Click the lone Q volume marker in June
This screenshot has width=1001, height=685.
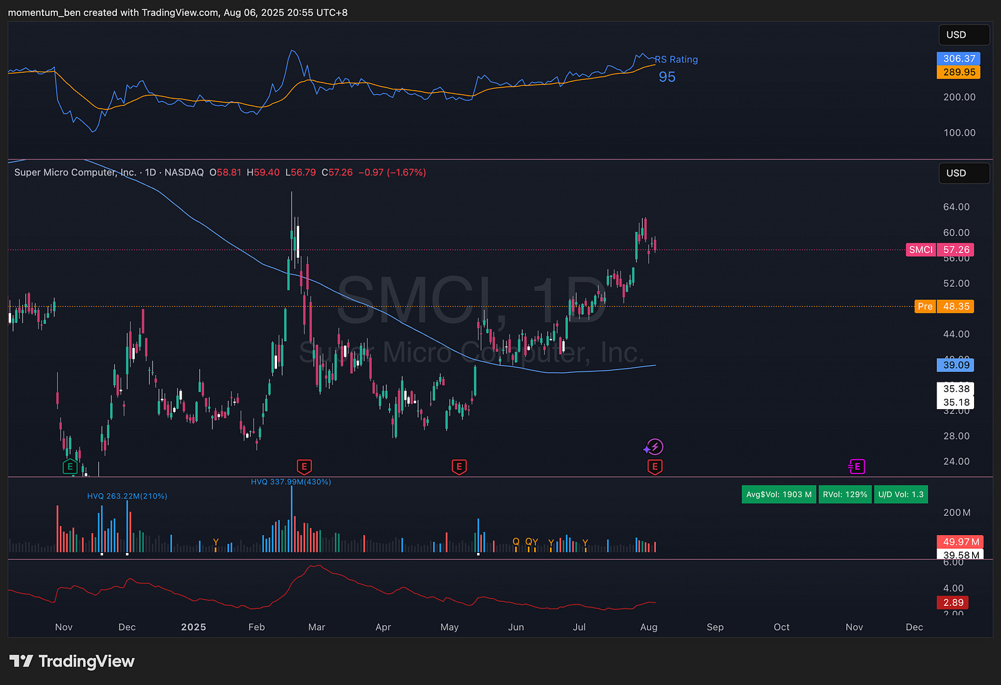click(516, 543)
